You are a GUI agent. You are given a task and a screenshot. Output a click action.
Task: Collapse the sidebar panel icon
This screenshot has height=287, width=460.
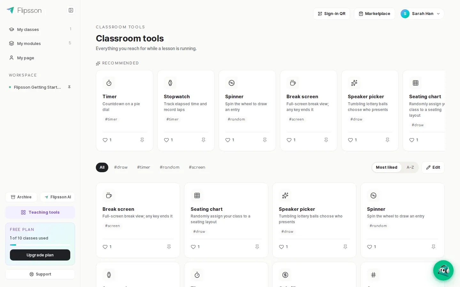point(71,10)
